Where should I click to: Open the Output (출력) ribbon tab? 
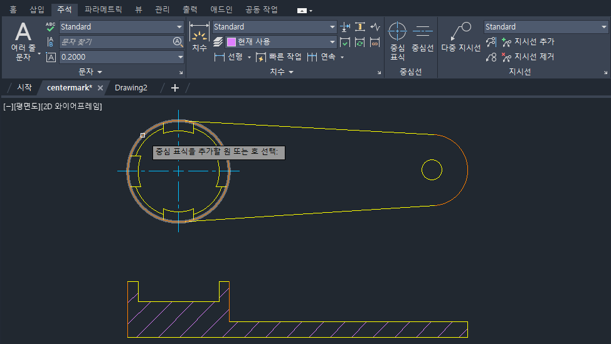(x=190, y=10)
